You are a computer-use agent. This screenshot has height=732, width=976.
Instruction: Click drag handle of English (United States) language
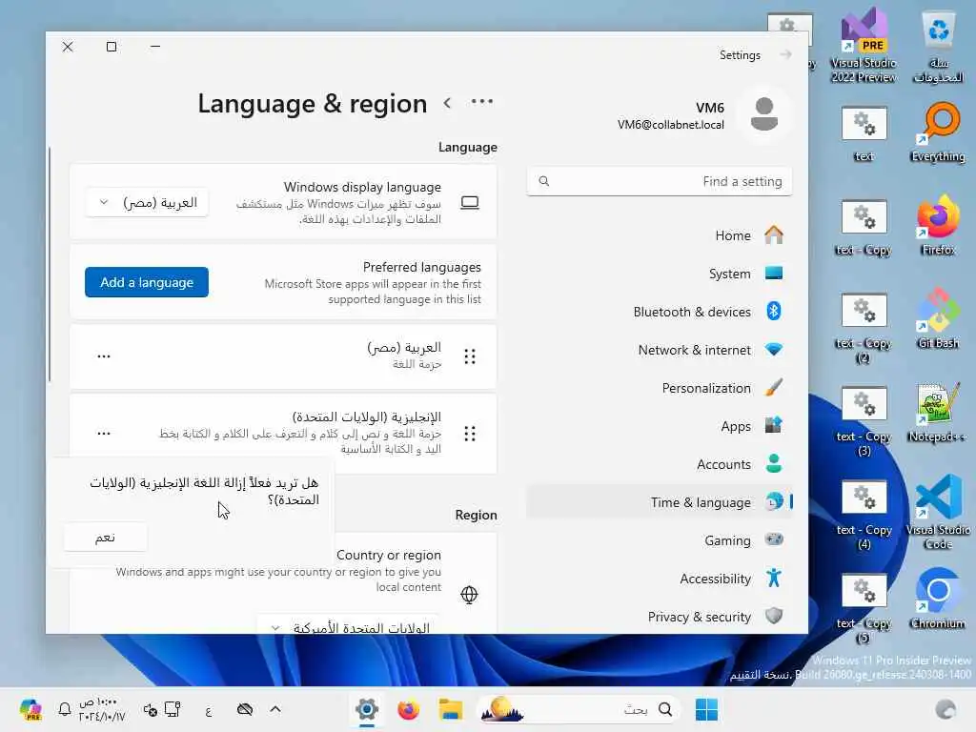point(470,434)
